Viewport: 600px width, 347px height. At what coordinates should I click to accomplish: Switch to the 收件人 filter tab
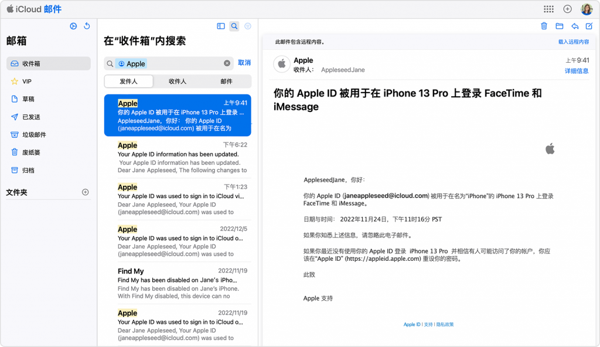[178, 81]
